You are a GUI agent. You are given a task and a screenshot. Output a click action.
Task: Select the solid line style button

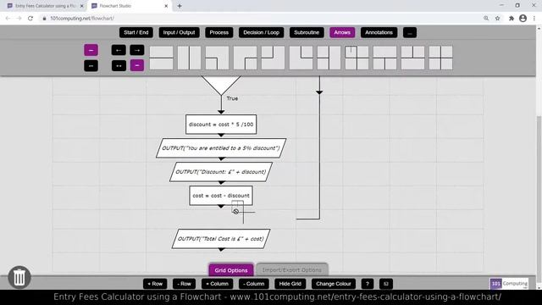91,50
